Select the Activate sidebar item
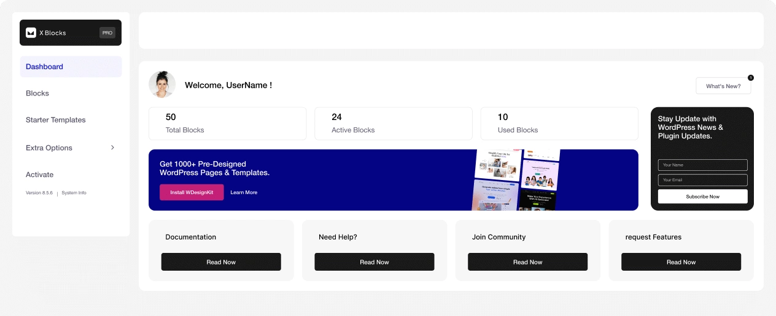 40,175
